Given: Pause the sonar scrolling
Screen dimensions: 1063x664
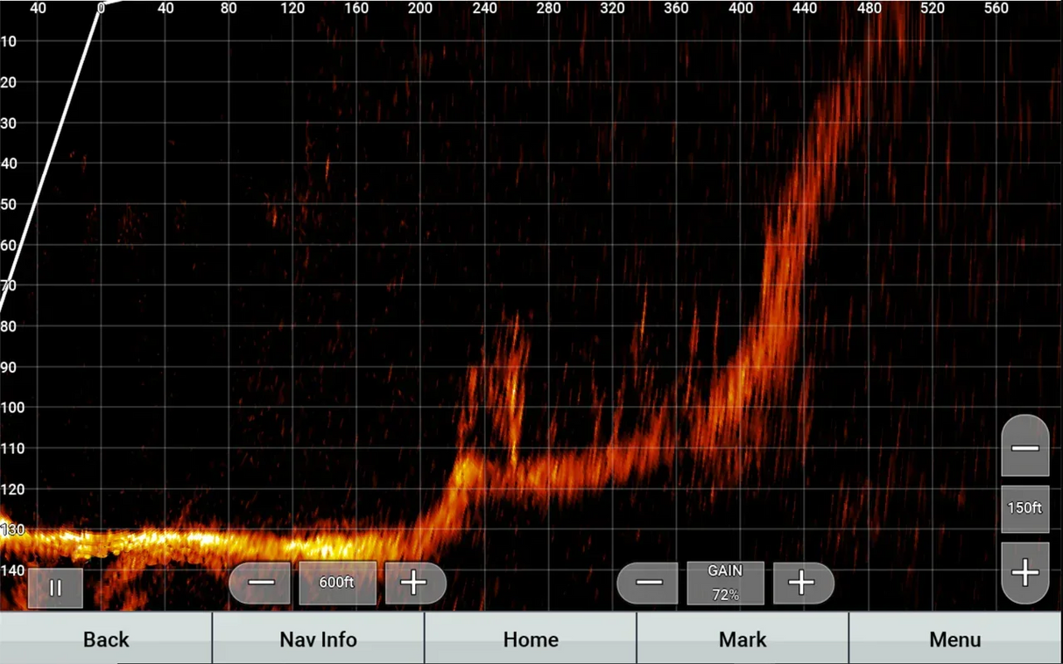Looking at the screenshot, I should 55,587.
